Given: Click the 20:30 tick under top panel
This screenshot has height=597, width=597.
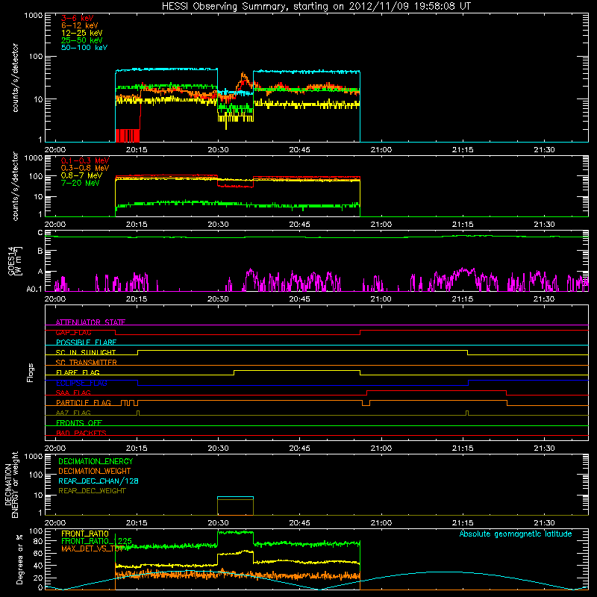Looking at the screenshot, I should click(x=218, y=150).
